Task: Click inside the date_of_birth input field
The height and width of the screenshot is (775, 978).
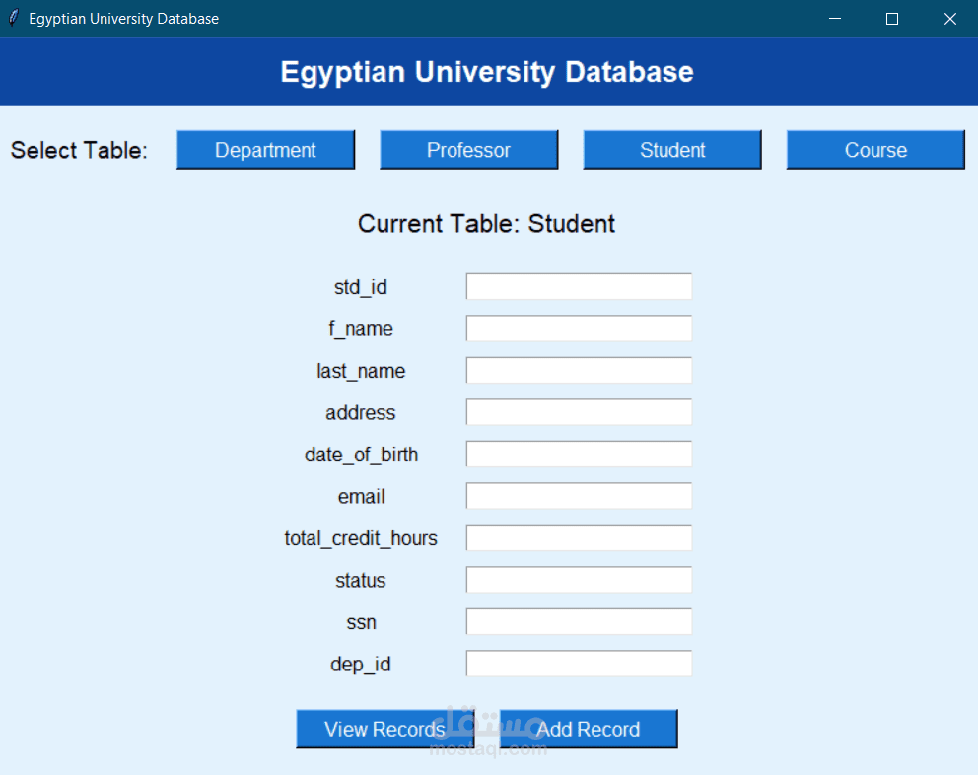Action: [x=578, y=454]
